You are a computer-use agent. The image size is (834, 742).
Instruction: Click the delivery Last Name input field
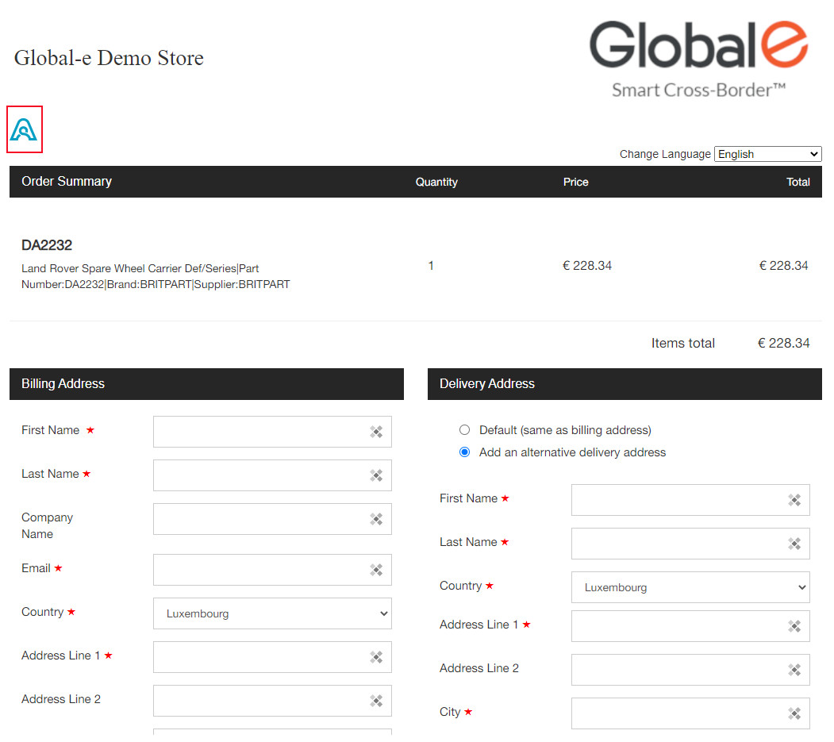[x=678, y=544]
